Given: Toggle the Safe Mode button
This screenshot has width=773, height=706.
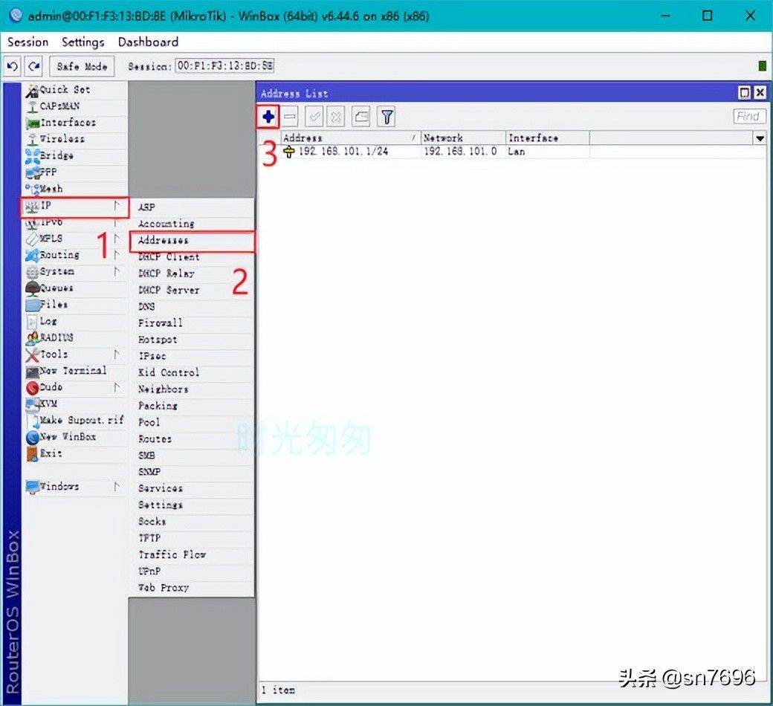Looking at the screenshot, I should coord(82,66).
